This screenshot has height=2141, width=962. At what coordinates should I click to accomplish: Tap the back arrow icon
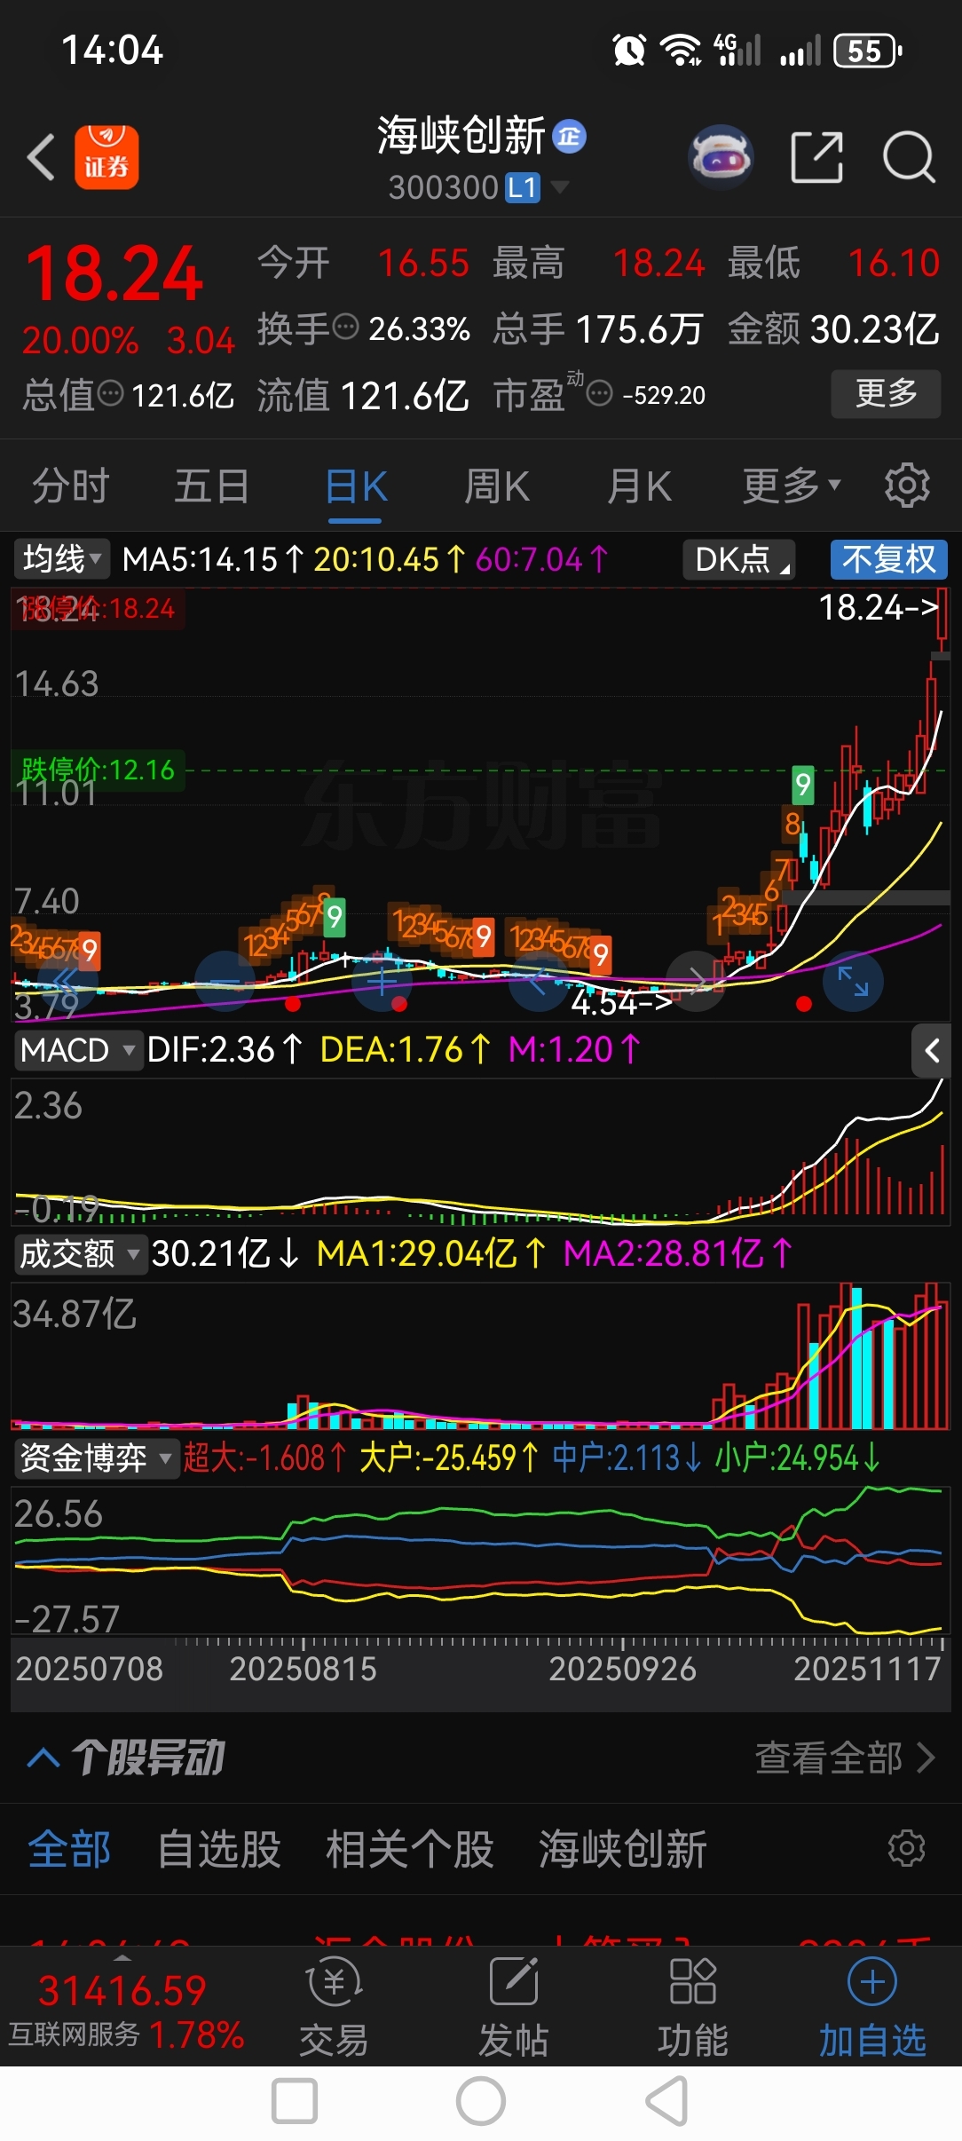point(41,158)
